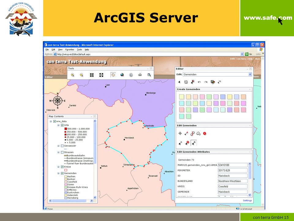294x221 pixels.
Task: Click the red delete feature icon
Action: [x=205, y=134]
